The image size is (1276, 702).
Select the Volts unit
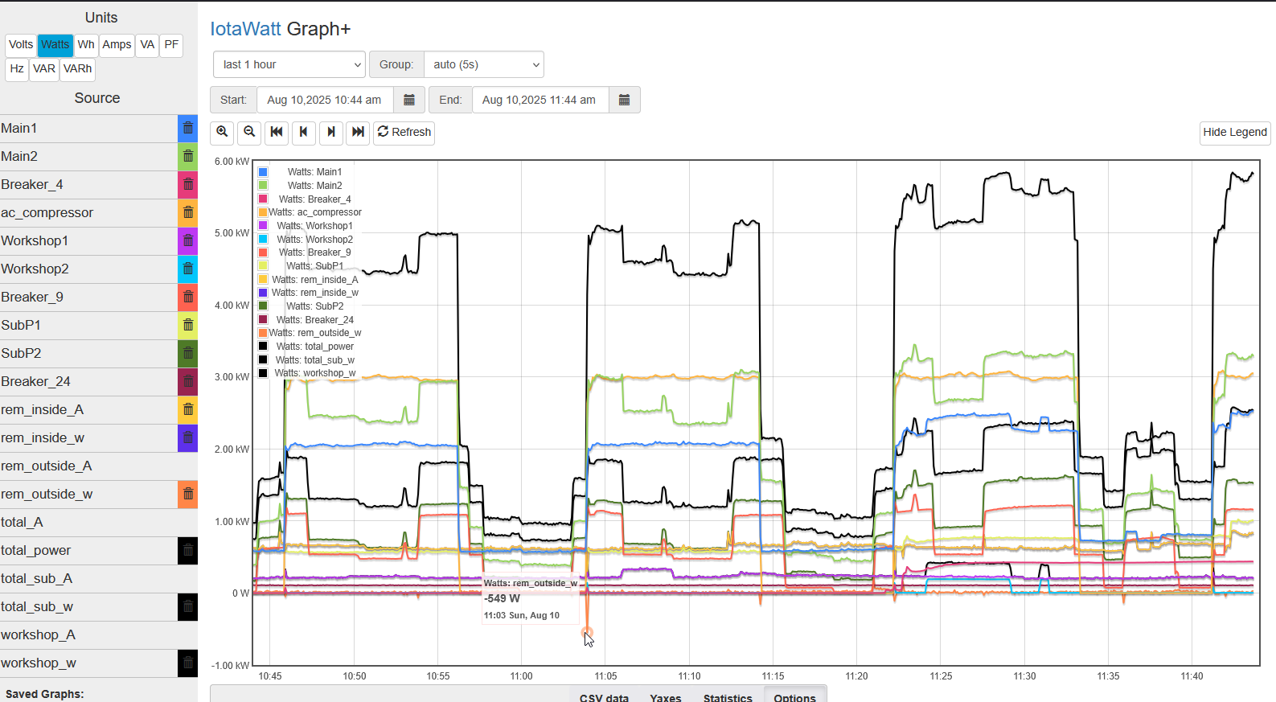point(21,45)
